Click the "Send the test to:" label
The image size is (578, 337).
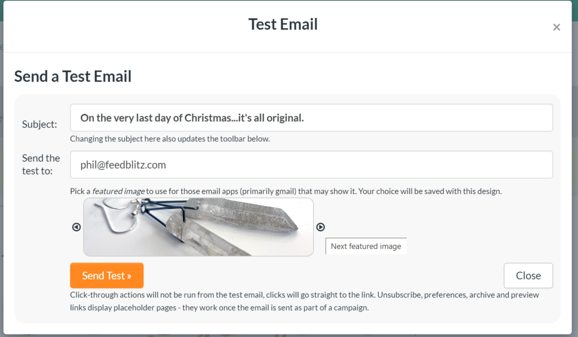tap(41, 164)
